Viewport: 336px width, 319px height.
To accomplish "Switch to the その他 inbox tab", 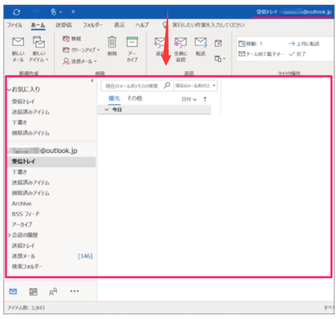I will [x=135, y=99].
